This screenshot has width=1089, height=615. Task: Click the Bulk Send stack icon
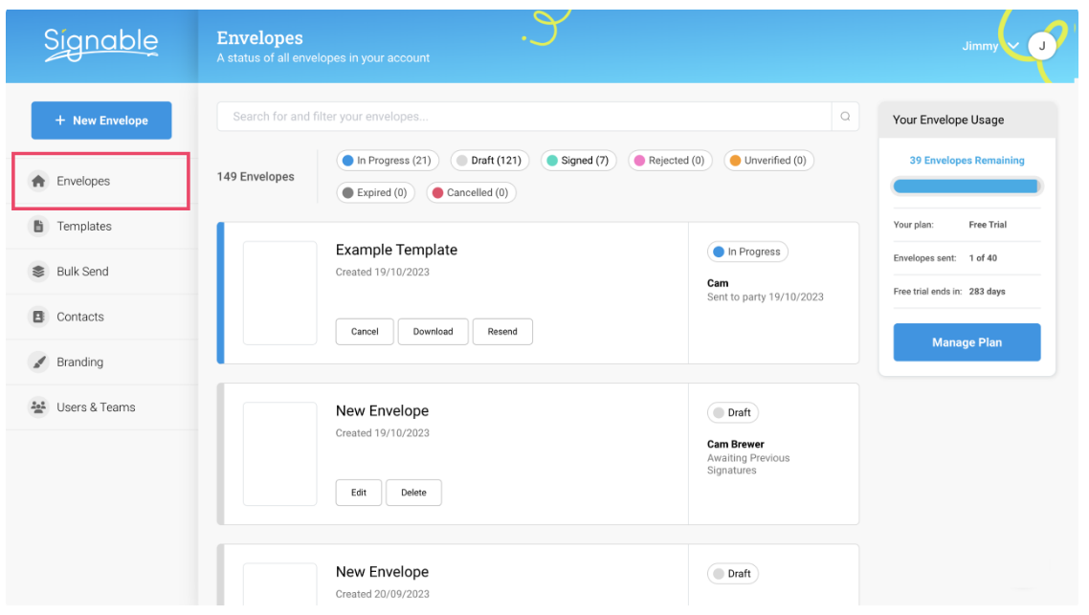click(38, 272)
